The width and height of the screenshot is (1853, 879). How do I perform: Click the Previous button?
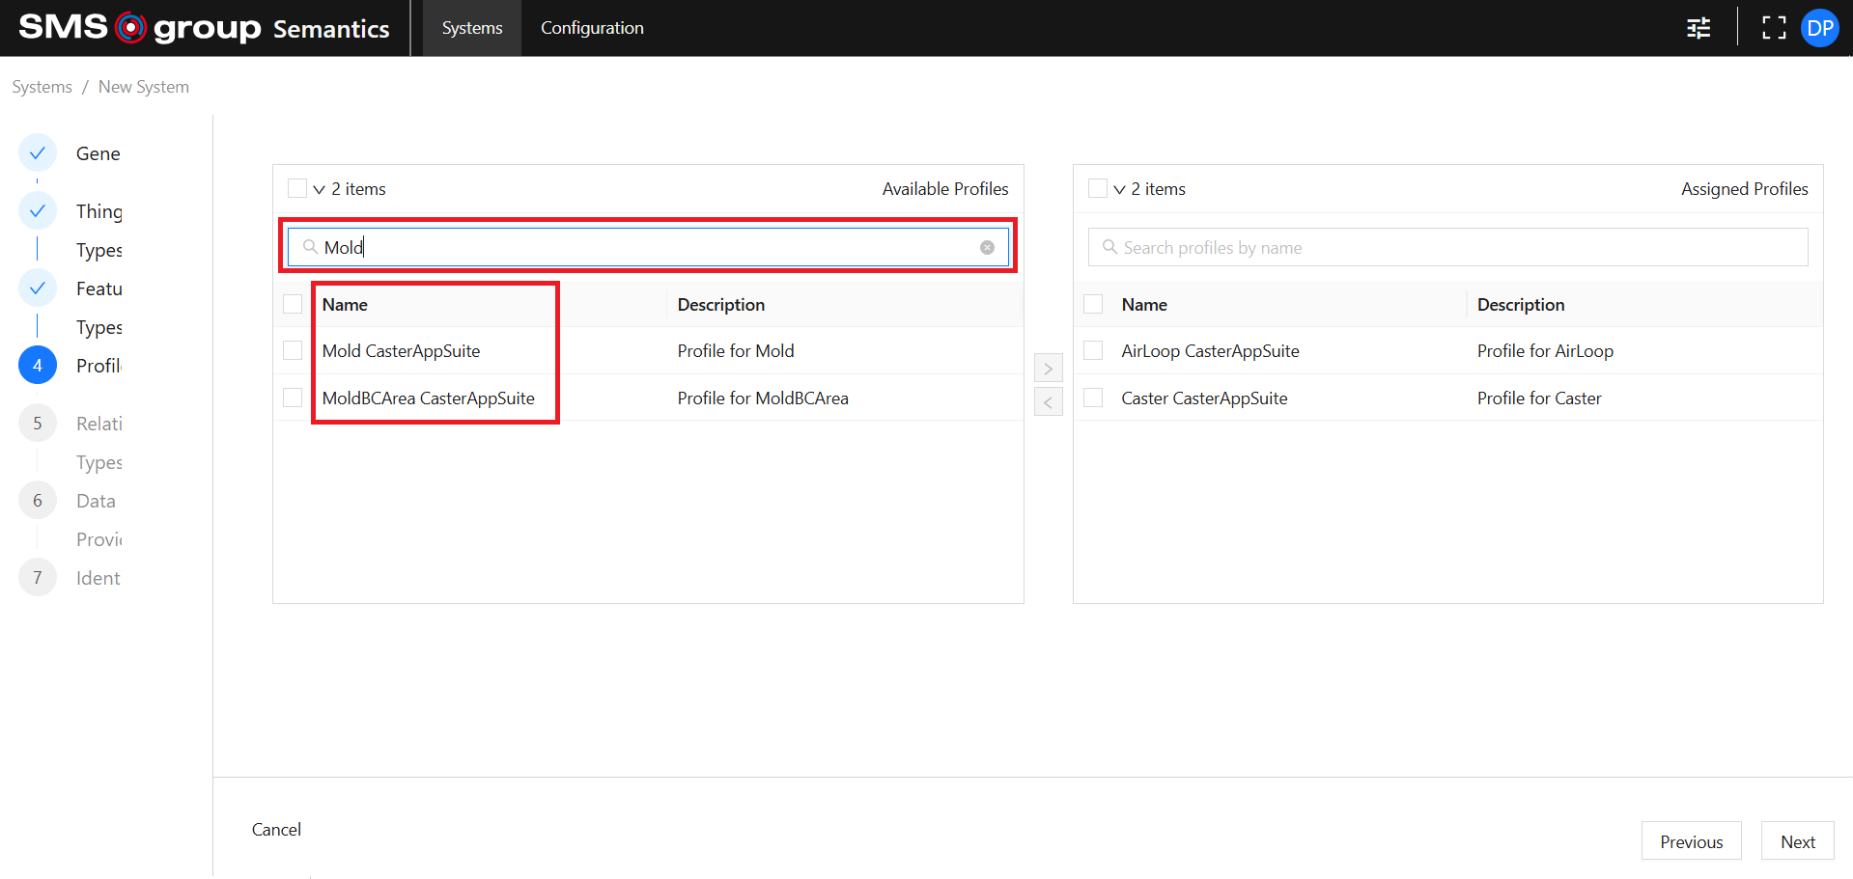coord(1691,841)
